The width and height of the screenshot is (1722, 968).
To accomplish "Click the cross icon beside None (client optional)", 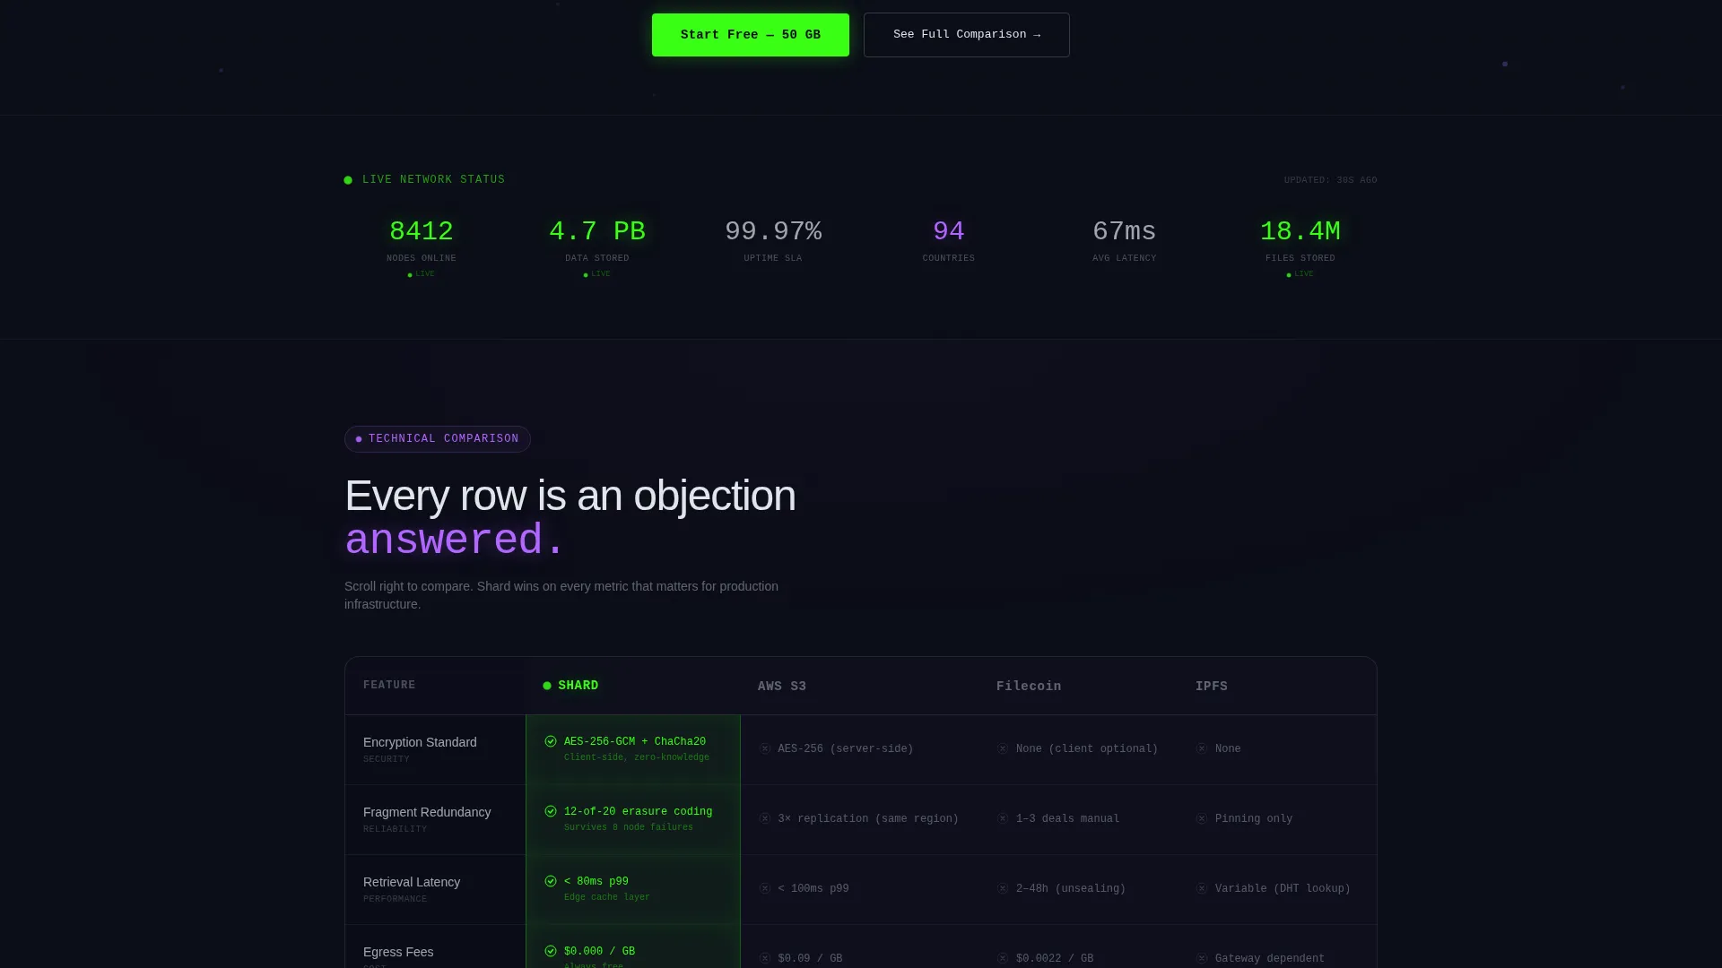I will (1003, 748).
